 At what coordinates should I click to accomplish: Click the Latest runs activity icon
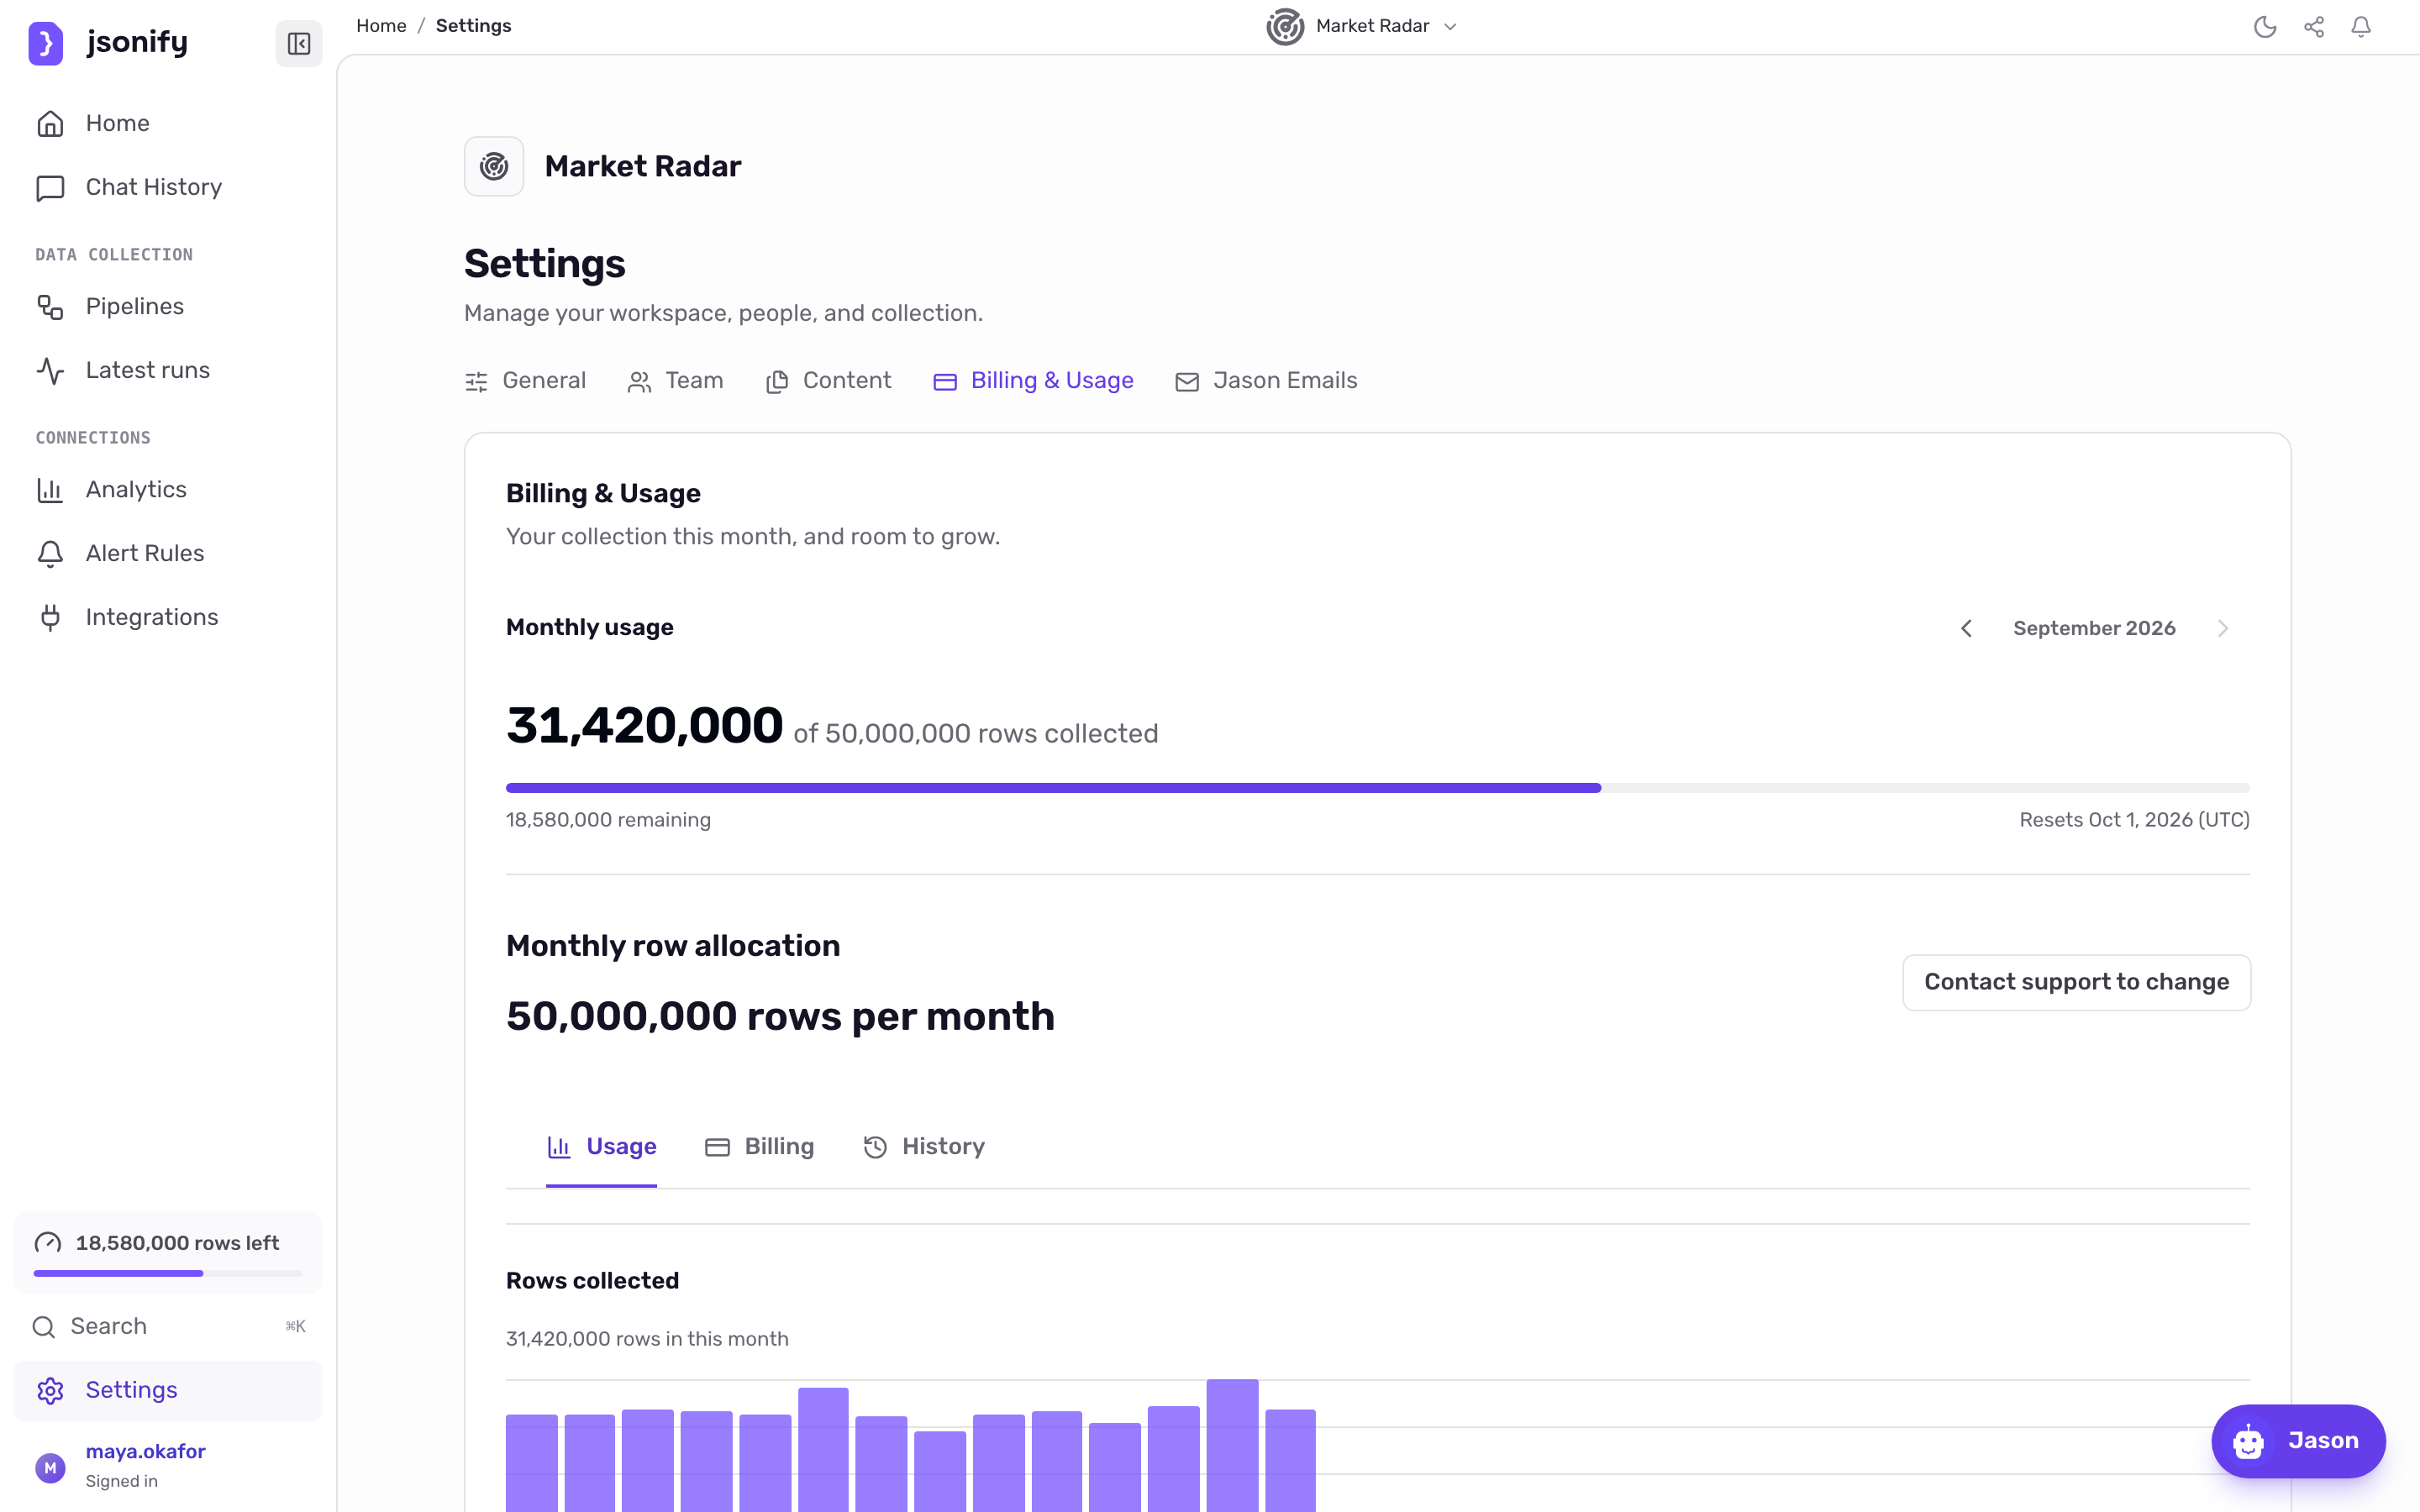[50, 370]
